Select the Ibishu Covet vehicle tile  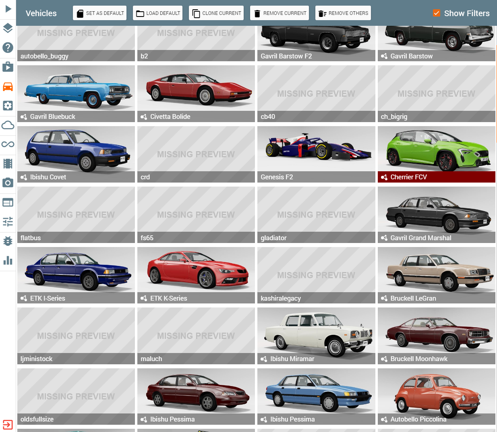click(76, 154)
